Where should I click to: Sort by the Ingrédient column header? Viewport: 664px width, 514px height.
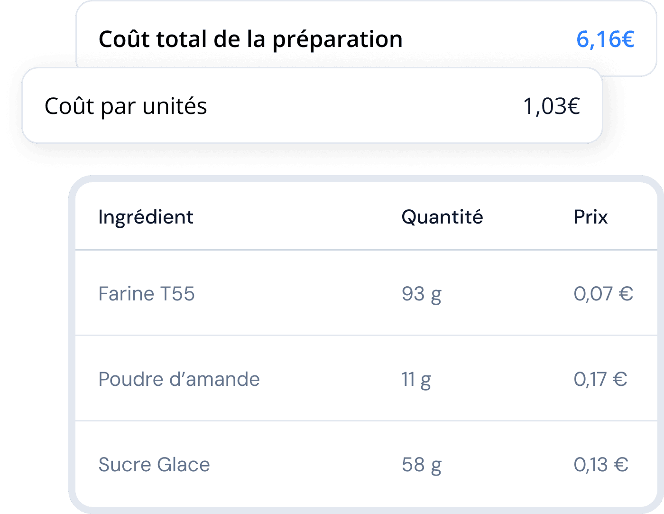point(146,216)
